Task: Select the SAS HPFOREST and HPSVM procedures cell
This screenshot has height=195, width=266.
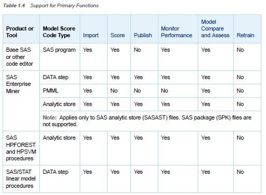Action: [x=21, y=148]
